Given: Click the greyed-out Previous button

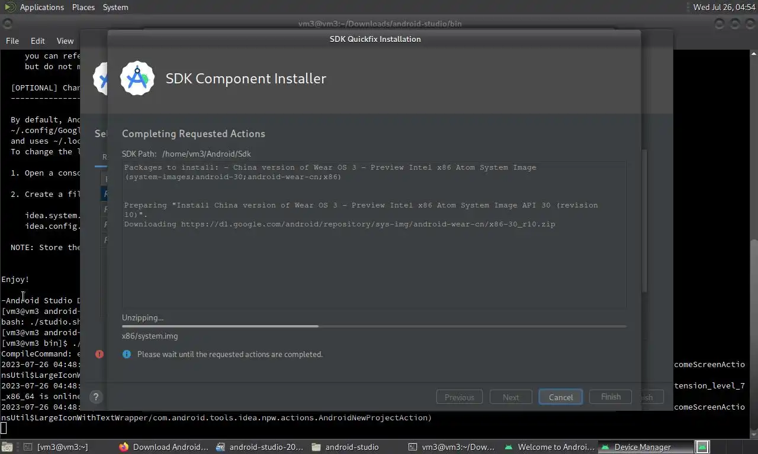Looking at the screenshot, I should 460,397.
